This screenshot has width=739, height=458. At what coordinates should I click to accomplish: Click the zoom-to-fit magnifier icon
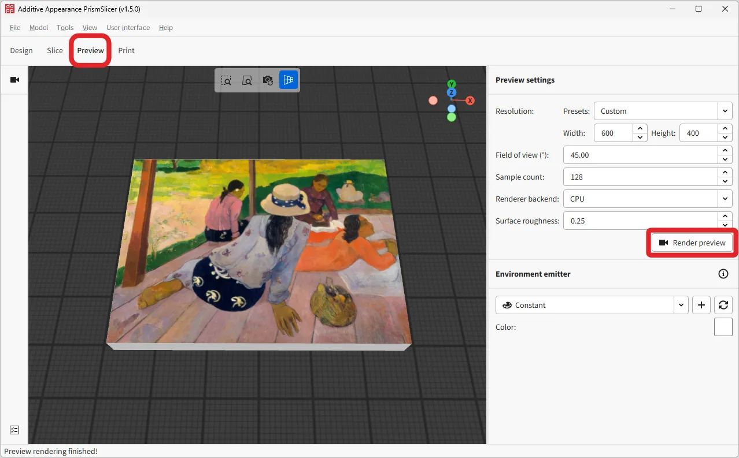coord(247,80)
